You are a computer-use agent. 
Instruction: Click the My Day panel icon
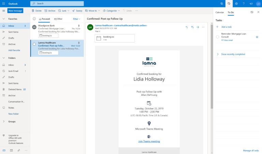click(x=229, y=3)
